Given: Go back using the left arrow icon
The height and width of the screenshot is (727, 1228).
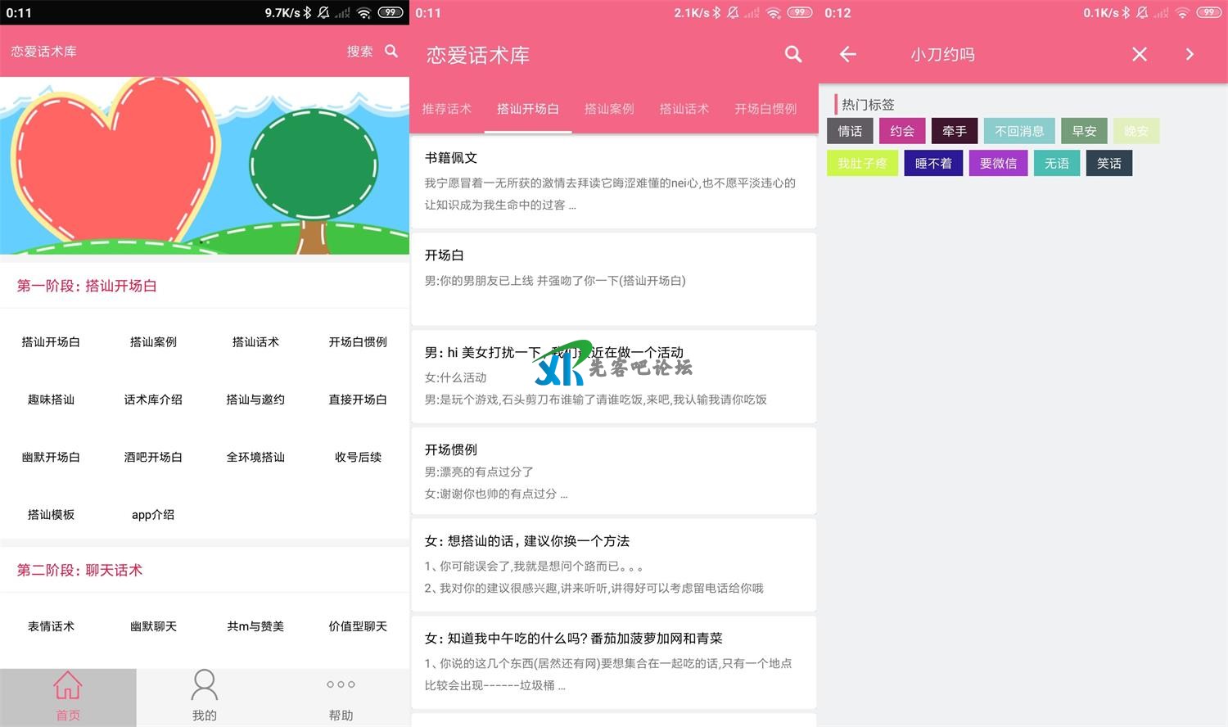Looking at the screenshot, I should tap(848, 54).
